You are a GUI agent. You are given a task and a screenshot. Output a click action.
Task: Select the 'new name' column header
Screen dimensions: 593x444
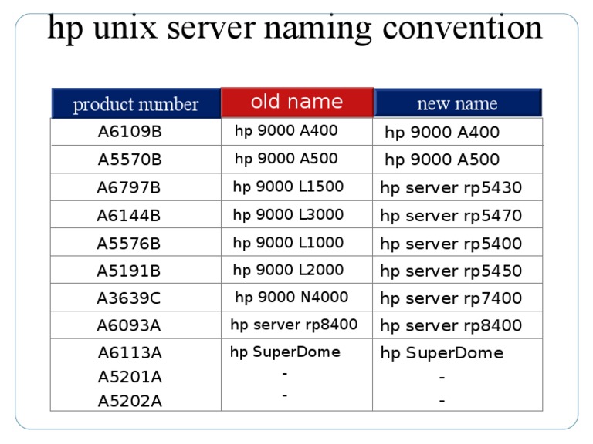457,103
